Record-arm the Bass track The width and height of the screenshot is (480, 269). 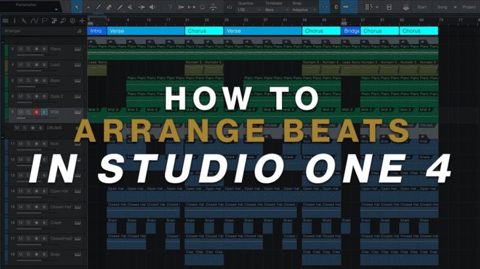tap(36, 81)
